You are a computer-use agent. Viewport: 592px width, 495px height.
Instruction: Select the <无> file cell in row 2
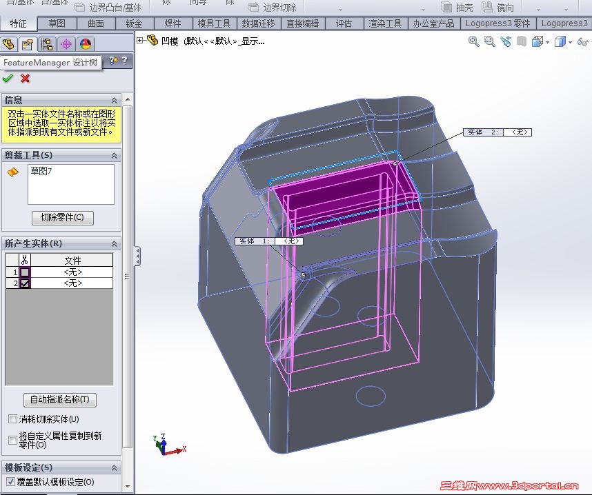[72, 283]
